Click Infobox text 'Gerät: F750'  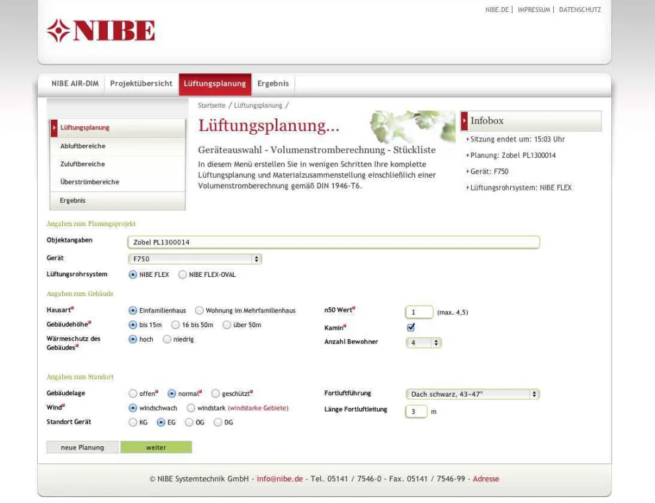[490, 172]
